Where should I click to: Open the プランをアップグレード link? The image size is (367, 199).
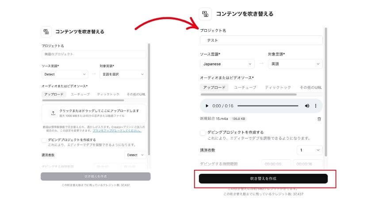coord(117,130)
